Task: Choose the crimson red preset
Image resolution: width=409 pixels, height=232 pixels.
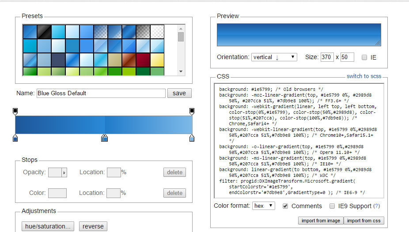Action: click(143, 60)
